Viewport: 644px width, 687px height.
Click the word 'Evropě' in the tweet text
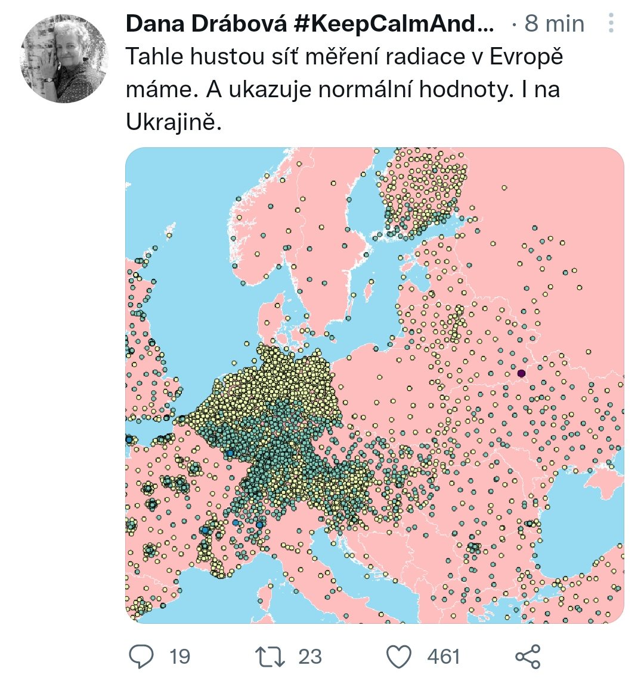click(526, 57)
